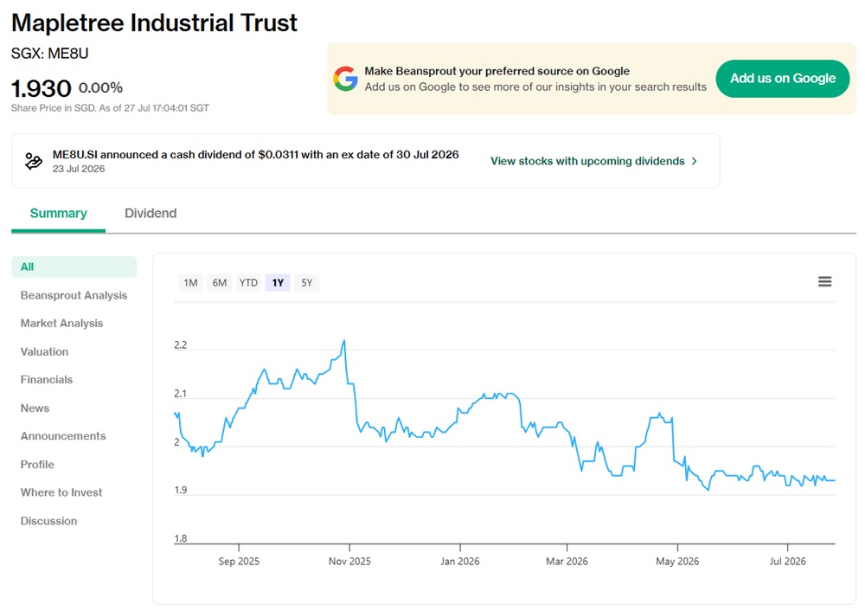
Task: Select the YTD chart range
Action: (248, 283)
